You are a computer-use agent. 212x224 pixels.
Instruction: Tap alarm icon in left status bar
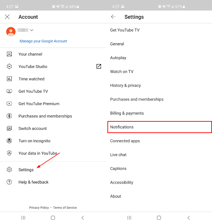(x=53, y=6)
